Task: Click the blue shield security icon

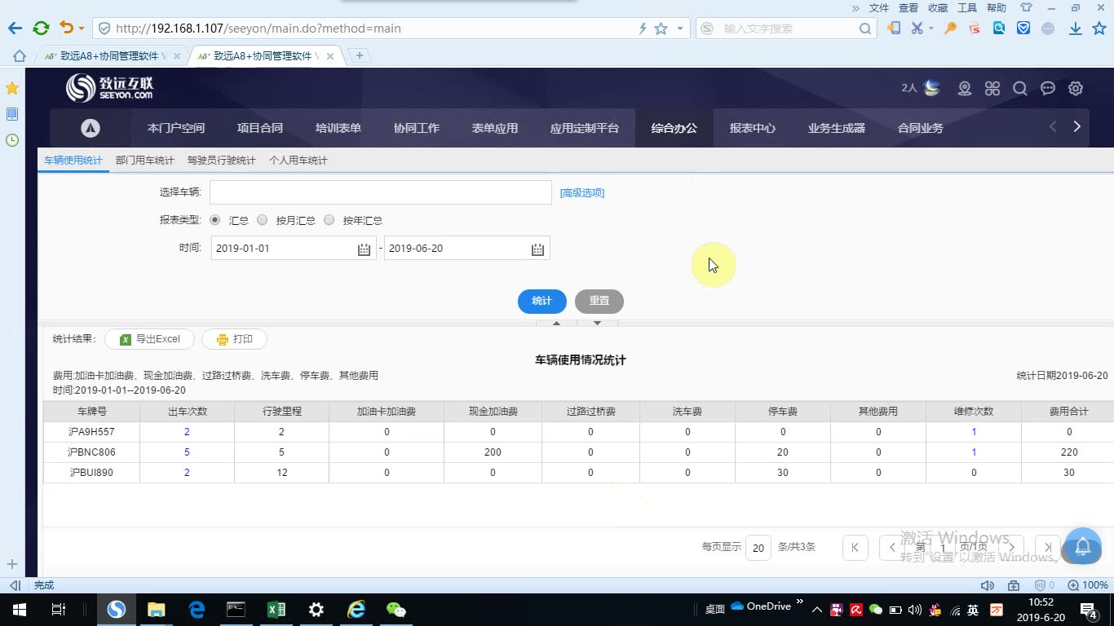Action: pyautogui.click(x=1023, y=29)
